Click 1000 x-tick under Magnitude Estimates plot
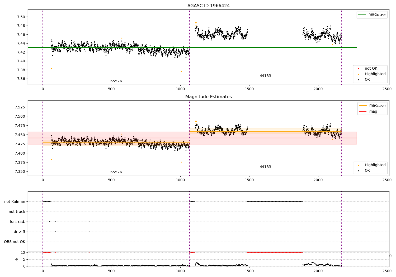The height and width of the screenshot is (277, 396). 180,180
